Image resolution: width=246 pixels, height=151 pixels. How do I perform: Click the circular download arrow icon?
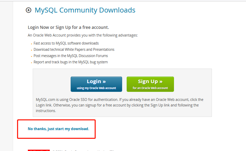point(29,10)
